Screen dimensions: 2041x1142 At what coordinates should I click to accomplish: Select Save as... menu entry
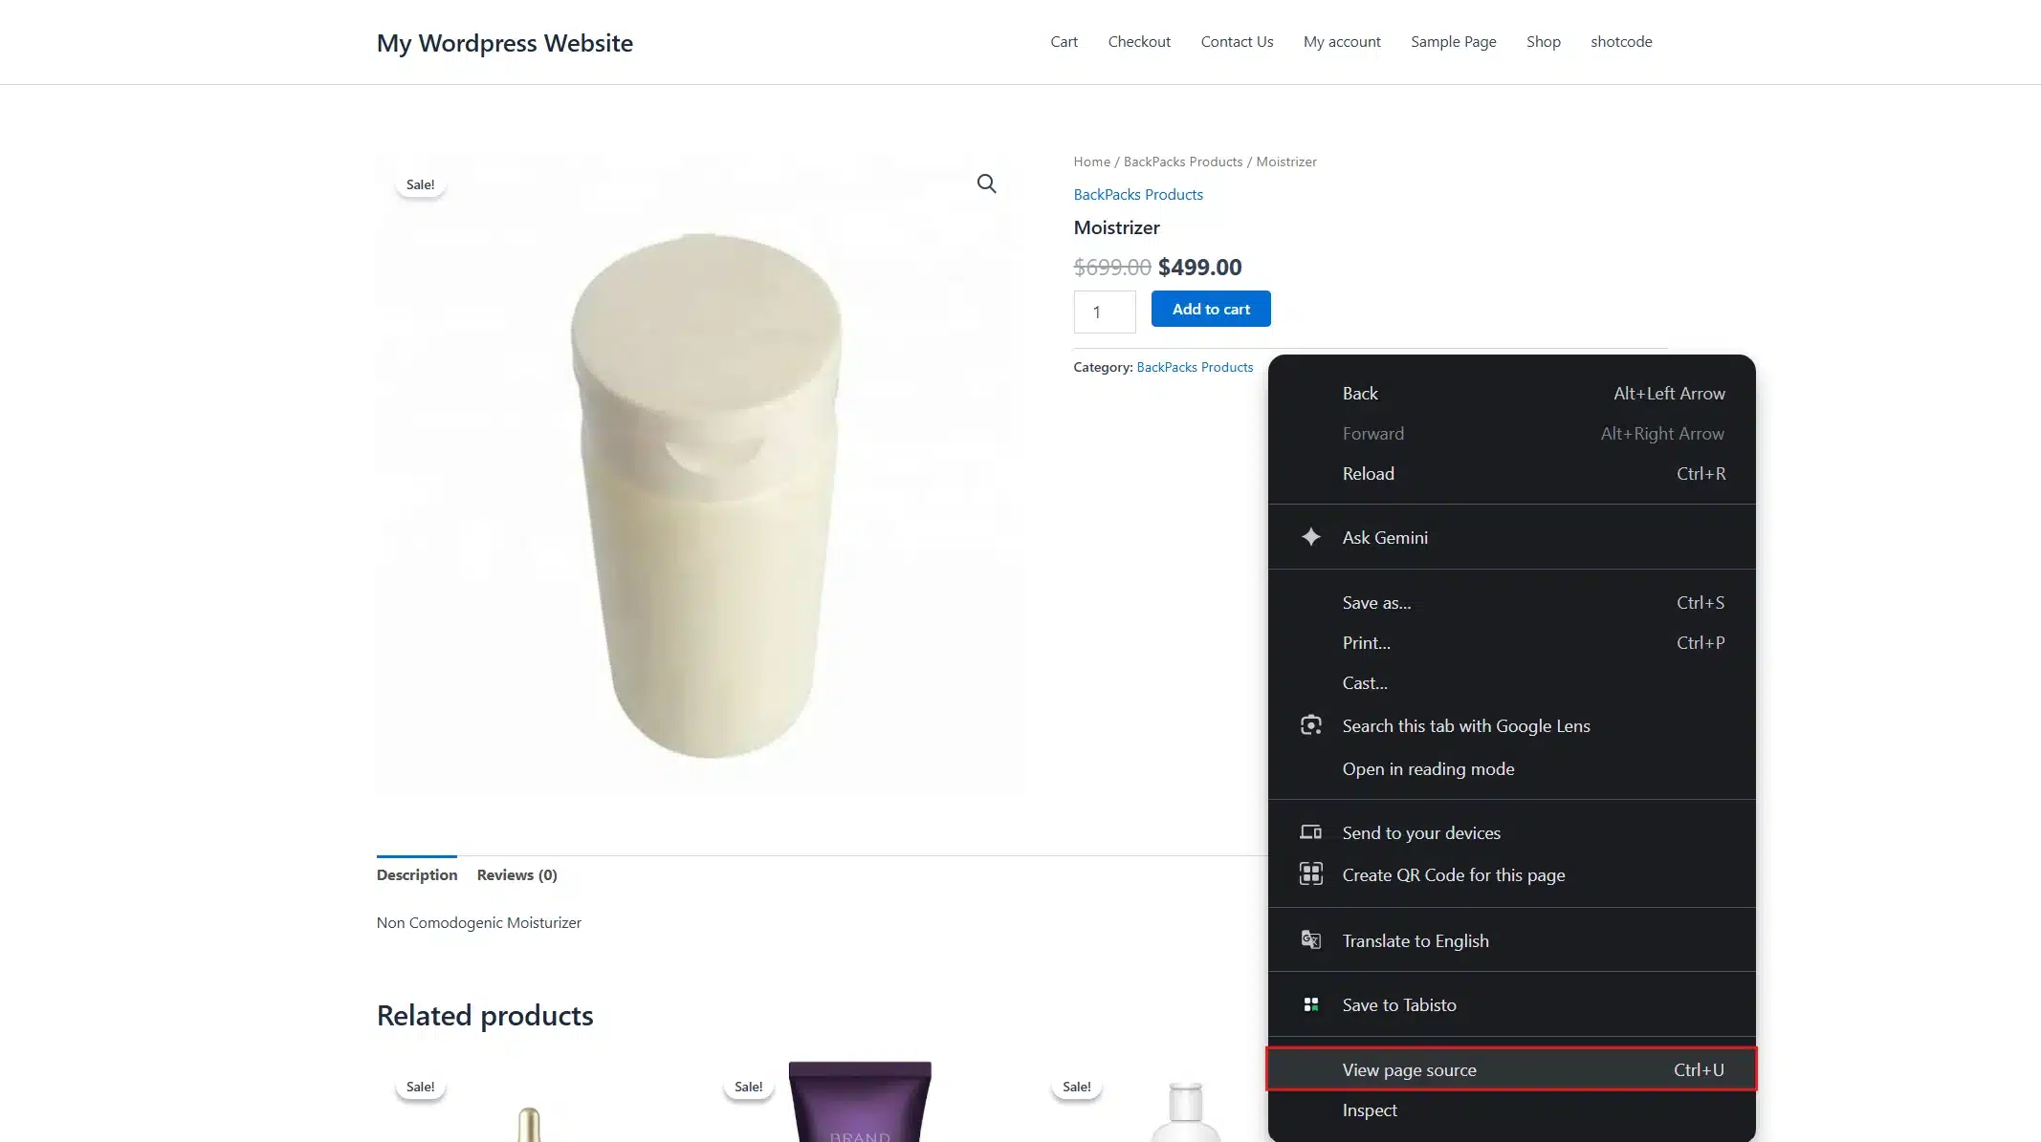pos(1511,603)
